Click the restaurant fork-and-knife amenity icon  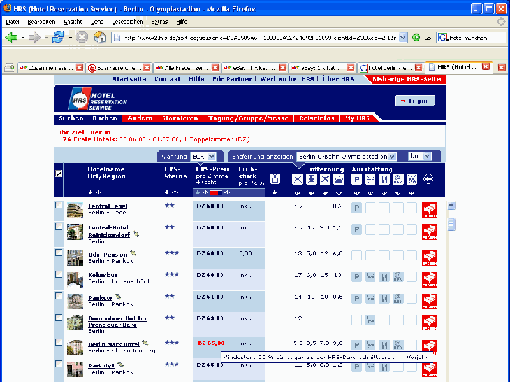pos(384,180)
